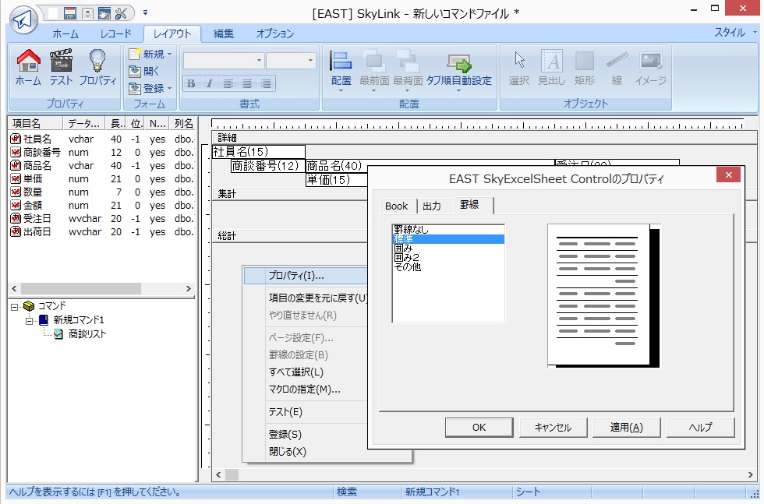Click the red calendar icon in quick access toolbar
Image resolution: width=764 pixels, height=504 pixels.
click(x=70, y=13)
